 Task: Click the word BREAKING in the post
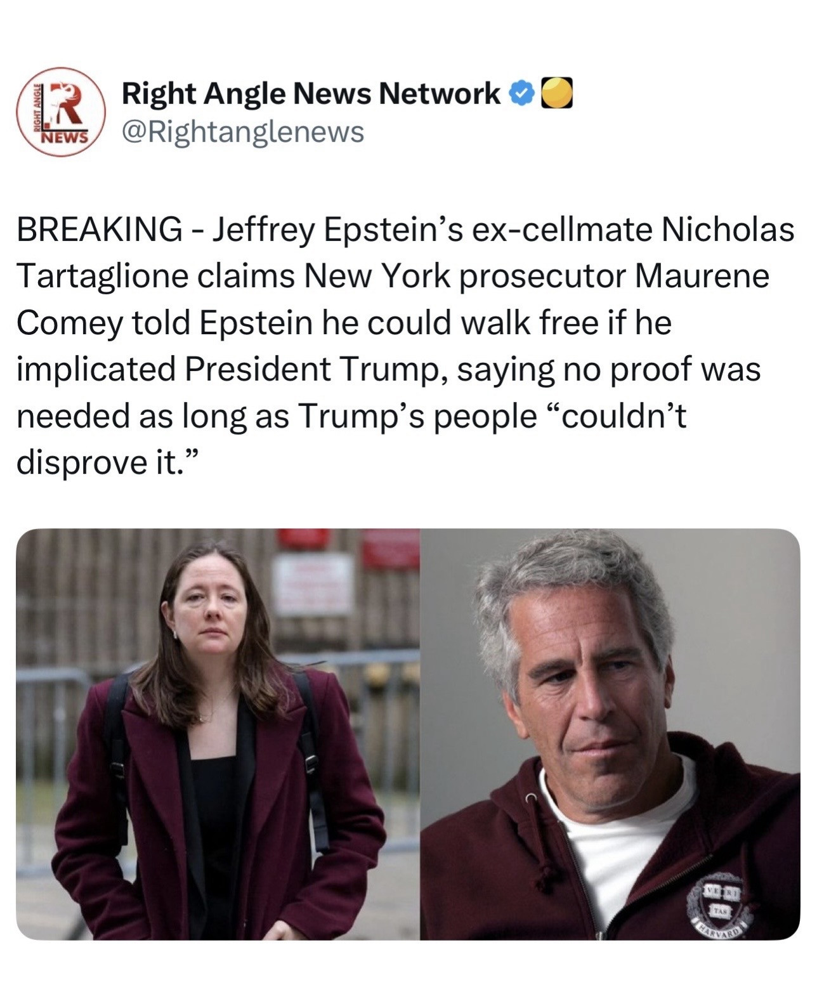pos(98,230)
